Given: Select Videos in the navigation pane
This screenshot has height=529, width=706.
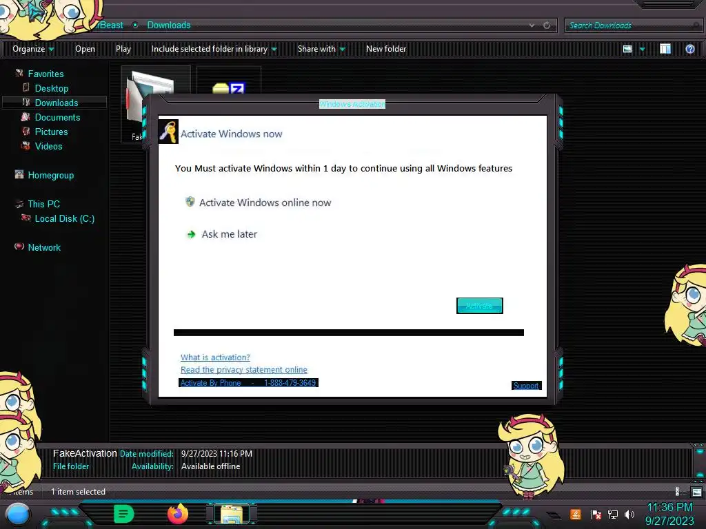Looking at the screenshot, I should click(x=49, y=146).
